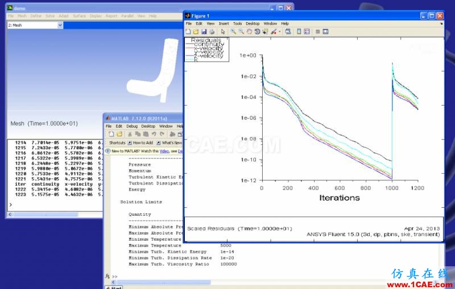
Task: Click the Residuals legend box in plot
Action: coord(206,49)
